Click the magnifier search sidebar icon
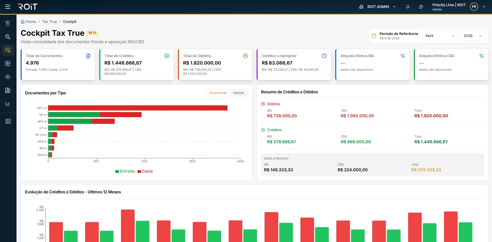The height and width of the screenshot is (242, 492). point(8,37)
